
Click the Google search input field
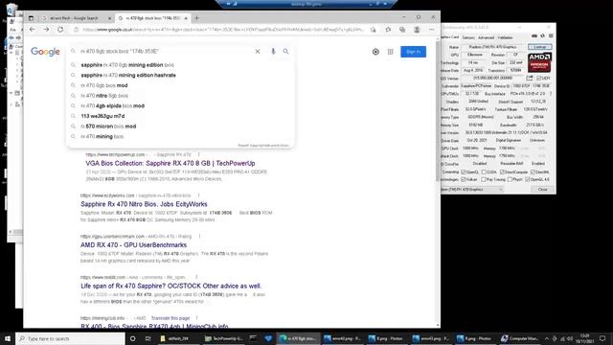coord(164,51)
